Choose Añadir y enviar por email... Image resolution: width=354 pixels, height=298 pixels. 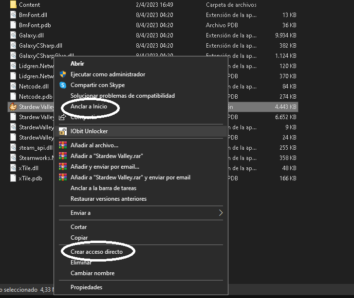click(105, 167)
